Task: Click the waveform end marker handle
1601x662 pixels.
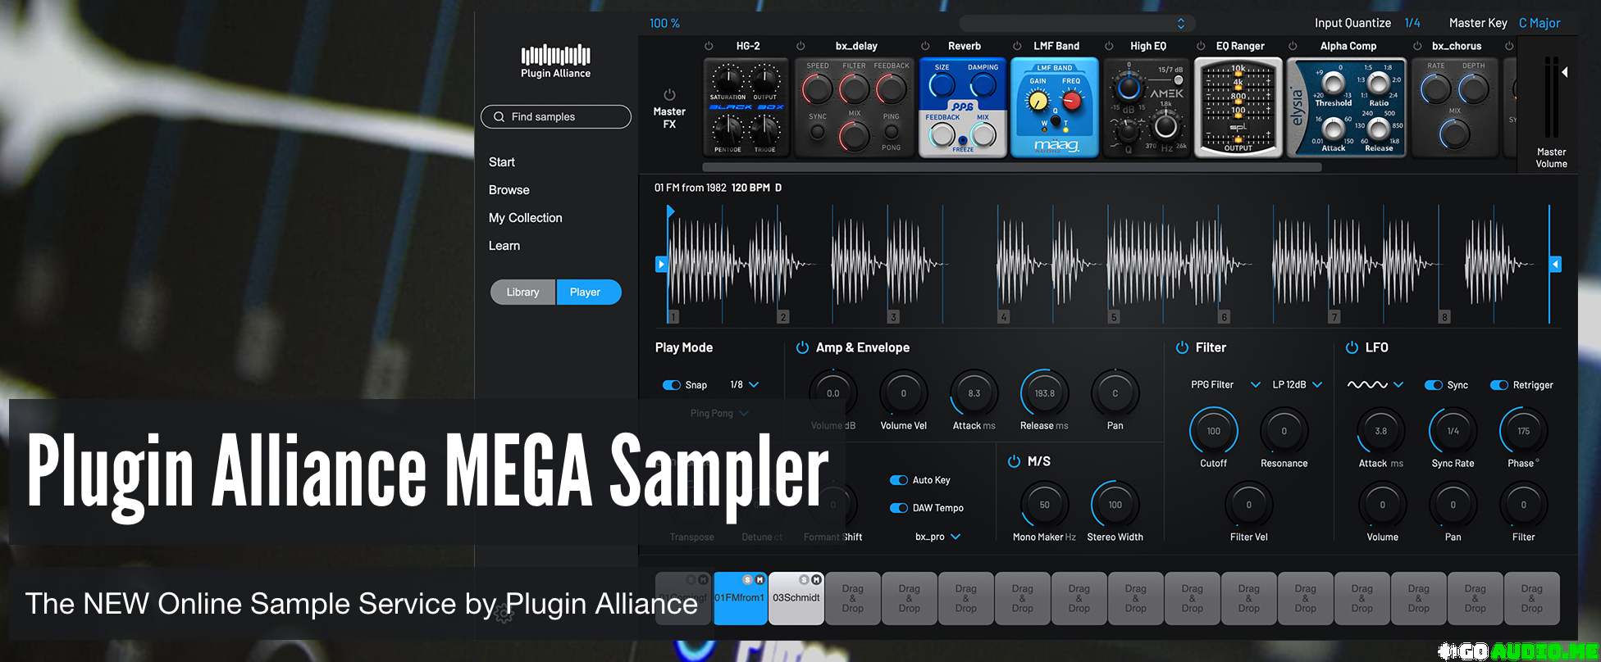Action: [x=1555, y=264]
